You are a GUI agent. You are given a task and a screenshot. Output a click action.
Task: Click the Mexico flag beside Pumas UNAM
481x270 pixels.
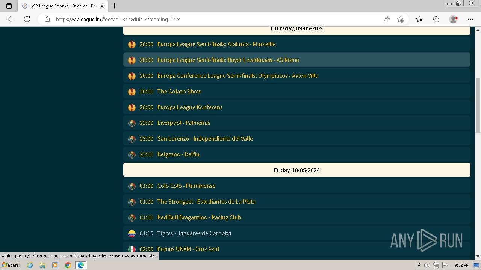click(132, 249)
